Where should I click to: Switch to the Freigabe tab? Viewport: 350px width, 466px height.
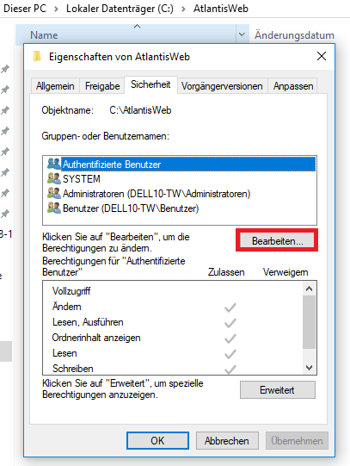click(102, 86)
